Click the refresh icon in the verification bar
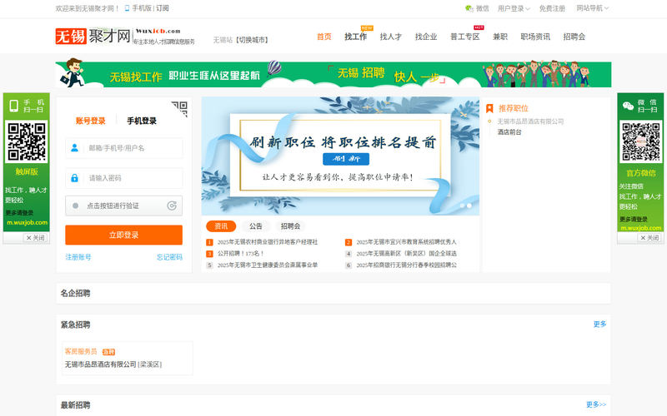The width and height of the screenshot is (667, 416). coord(172,206)
